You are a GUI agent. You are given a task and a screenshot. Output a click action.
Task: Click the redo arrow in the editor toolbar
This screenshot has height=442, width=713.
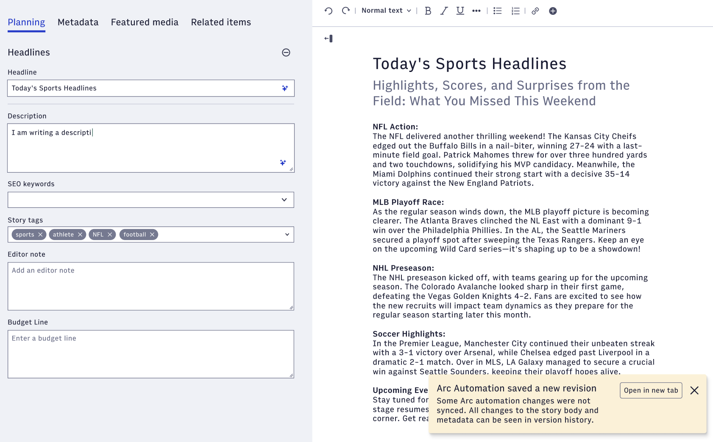click(x=346, y=11)
